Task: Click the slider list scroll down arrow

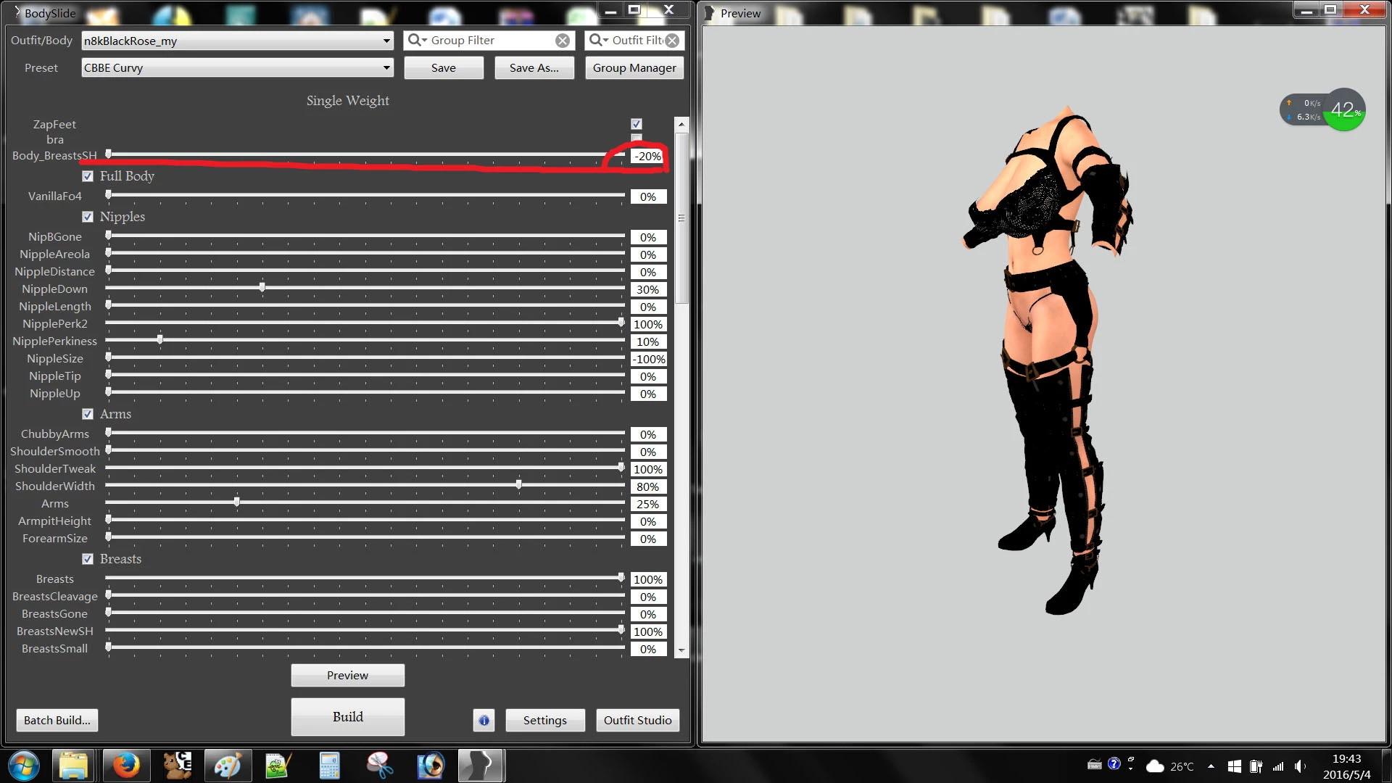Action: (681, 651)
